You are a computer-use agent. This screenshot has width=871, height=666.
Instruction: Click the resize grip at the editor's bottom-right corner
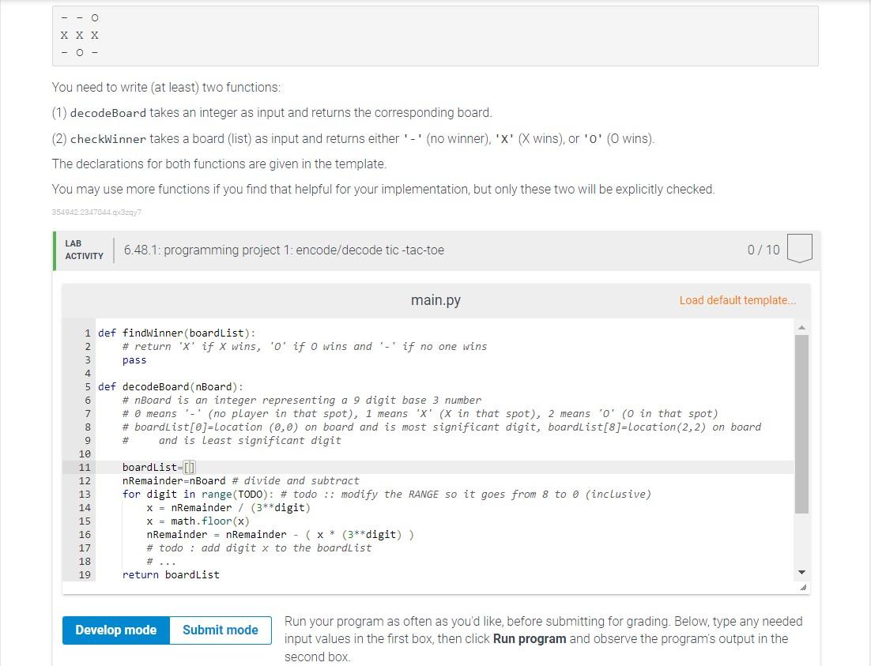pyautogui.click(x=804, y=585)
